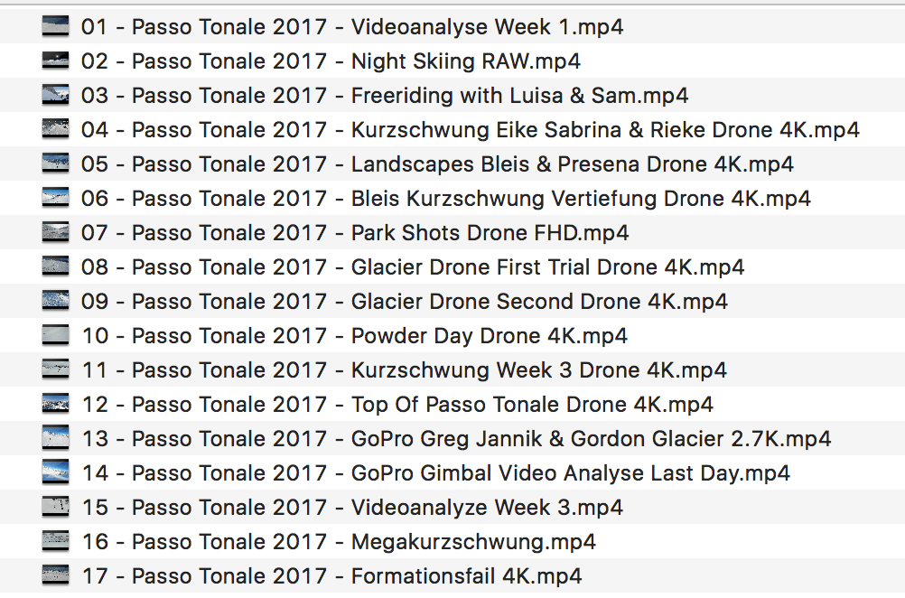Screen dimensions: 905x598
Task: Click the Powder Day Drone 4K thumbnail
Action: (55, 335)
